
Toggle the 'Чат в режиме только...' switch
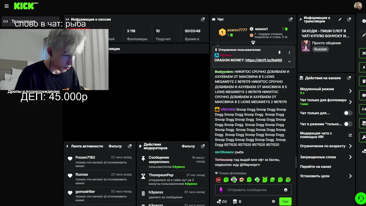pos(348,124)
